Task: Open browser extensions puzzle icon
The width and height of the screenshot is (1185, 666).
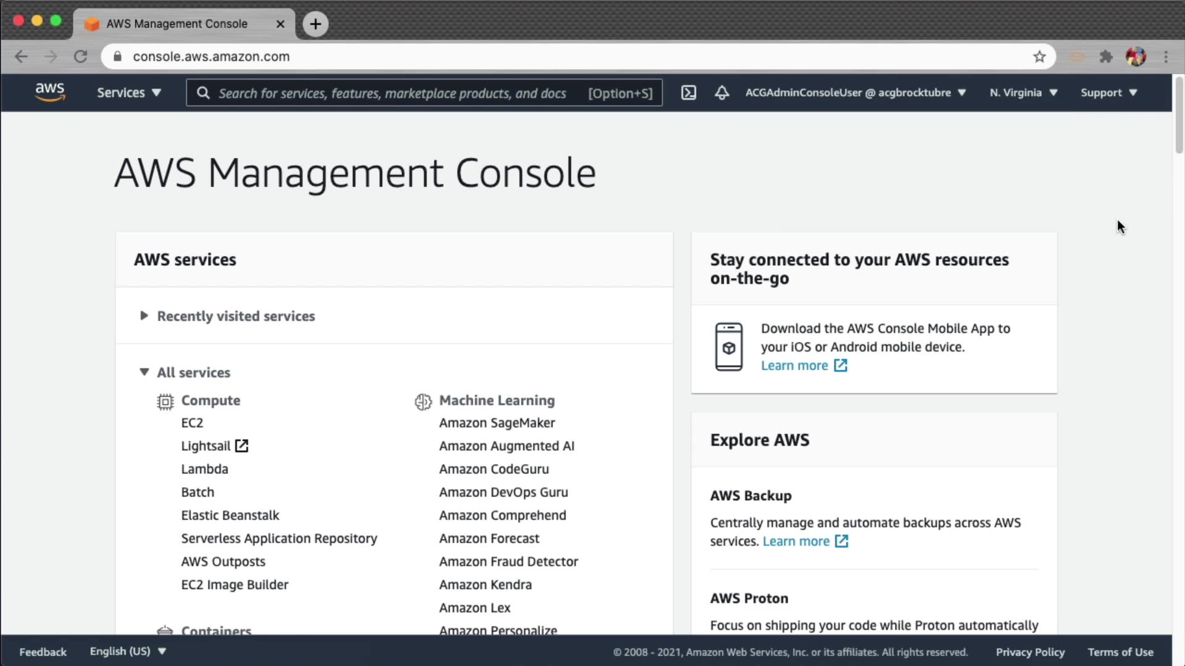Action: coord(1106,57)
